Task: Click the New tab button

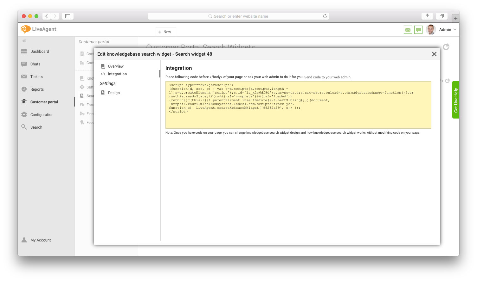Action: click(x=165, y=32)
